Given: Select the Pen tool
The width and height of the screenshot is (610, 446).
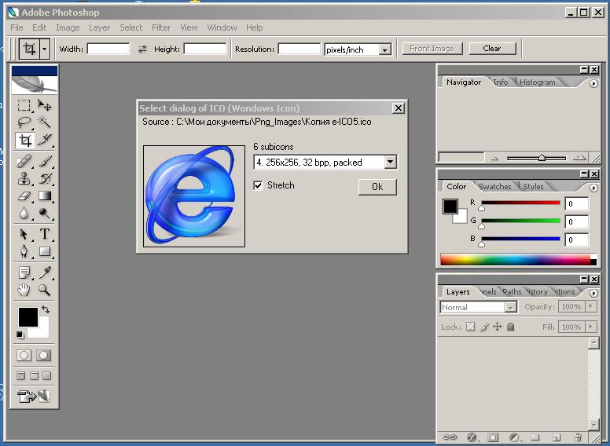Looking at the screenshot, I should point(24,251).
